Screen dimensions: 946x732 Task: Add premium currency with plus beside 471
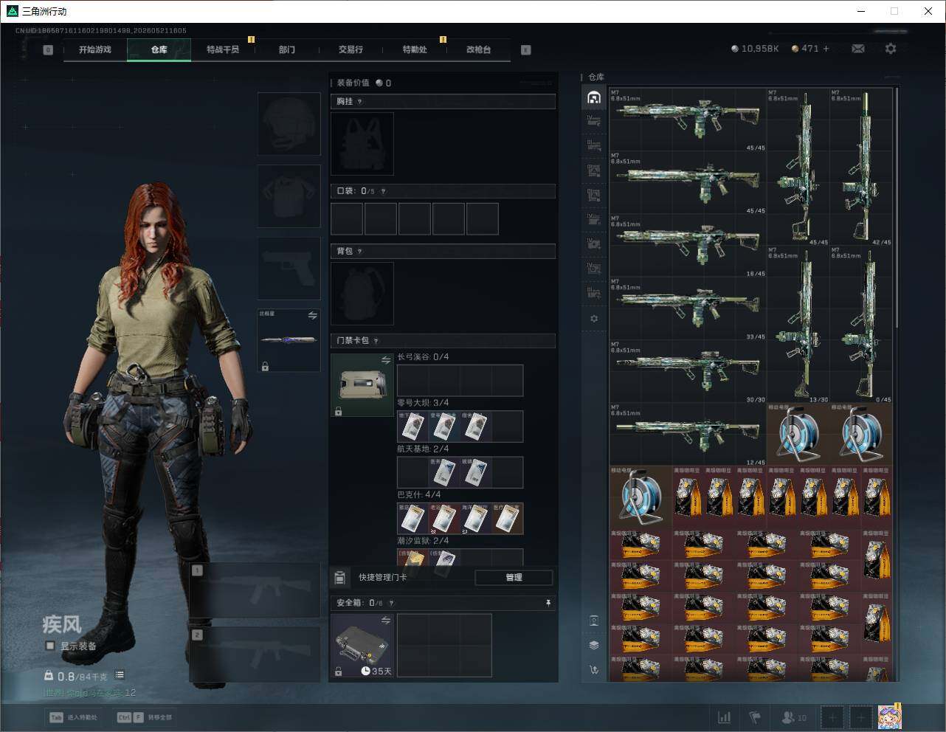click(826, 49)
